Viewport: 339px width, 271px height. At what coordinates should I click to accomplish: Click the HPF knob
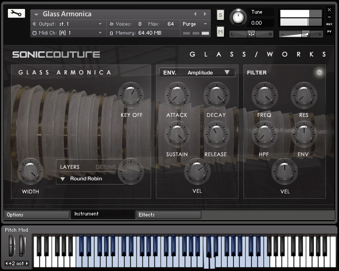tap(265, 134)
